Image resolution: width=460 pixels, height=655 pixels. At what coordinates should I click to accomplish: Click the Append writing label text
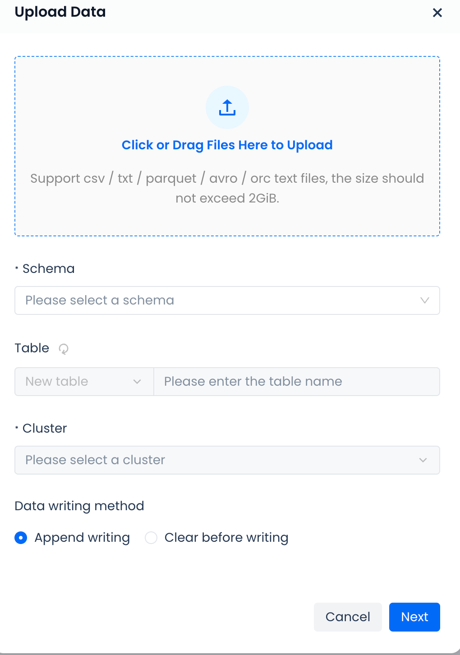[82, 538]
